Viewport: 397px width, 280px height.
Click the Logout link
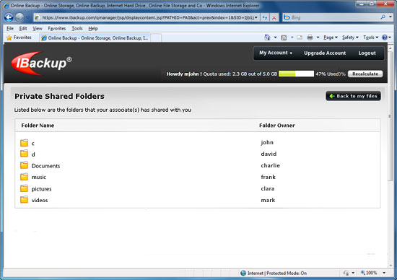(367, 53)
